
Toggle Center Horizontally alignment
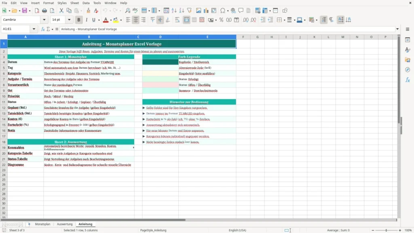click(x=136, y=20)
